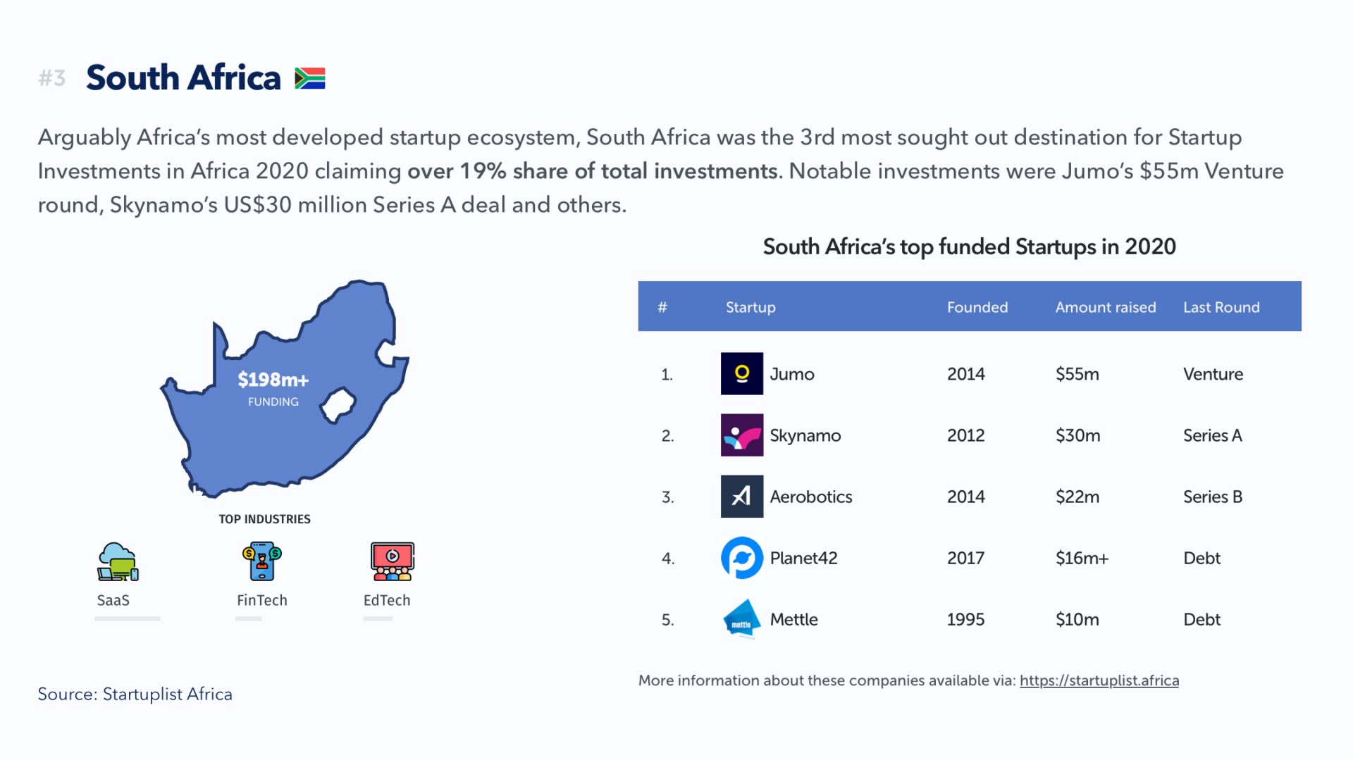Viewport: 1353px width, 760px height.
Task: Click the South Africa flag icon
Action: (310, 78)
